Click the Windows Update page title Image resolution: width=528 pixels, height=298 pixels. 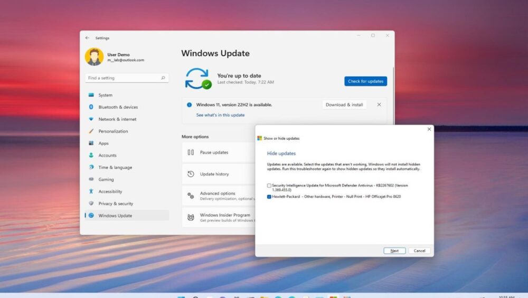(215, 53)
